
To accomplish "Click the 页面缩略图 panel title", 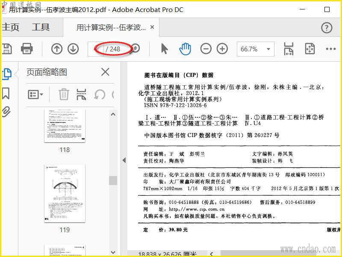I will coord(47,72).
